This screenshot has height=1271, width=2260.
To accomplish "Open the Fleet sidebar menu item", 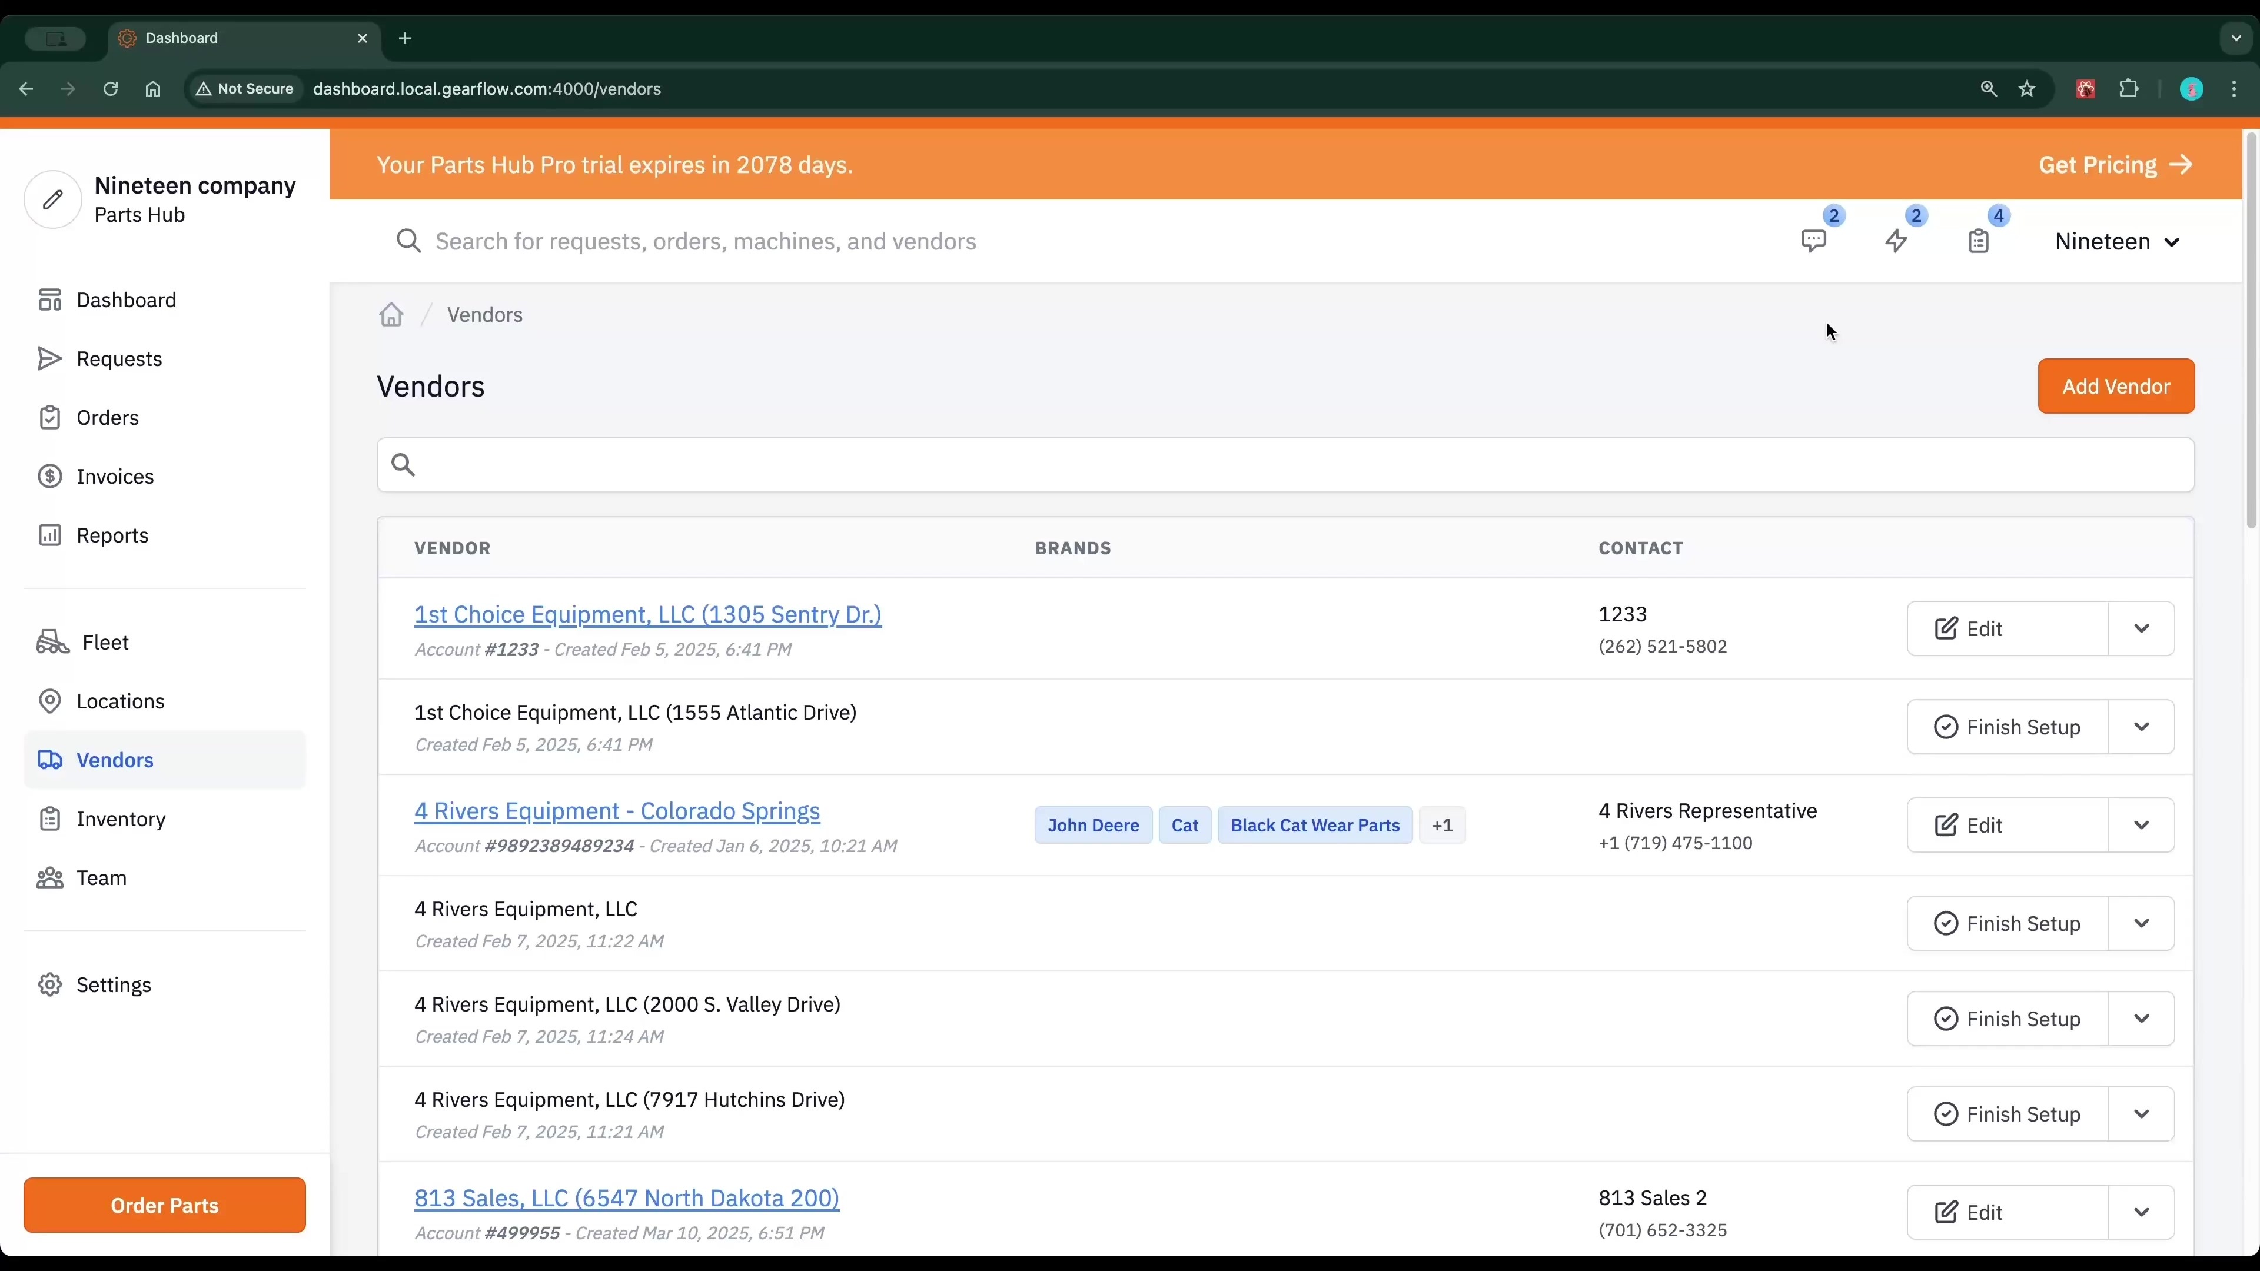I will tap(105, 643).
